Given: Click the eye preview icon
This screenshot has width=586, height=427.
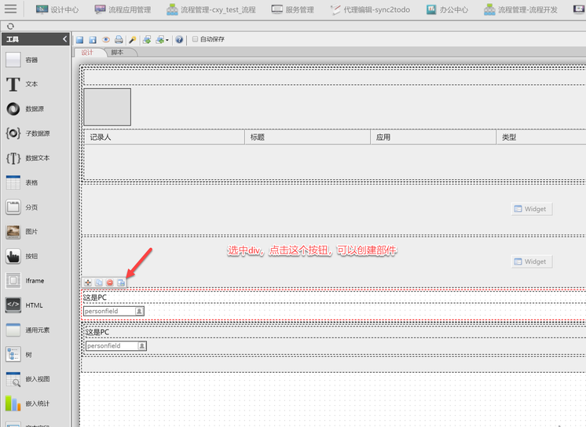Looking at the screenshot, I should pos(106,39).
